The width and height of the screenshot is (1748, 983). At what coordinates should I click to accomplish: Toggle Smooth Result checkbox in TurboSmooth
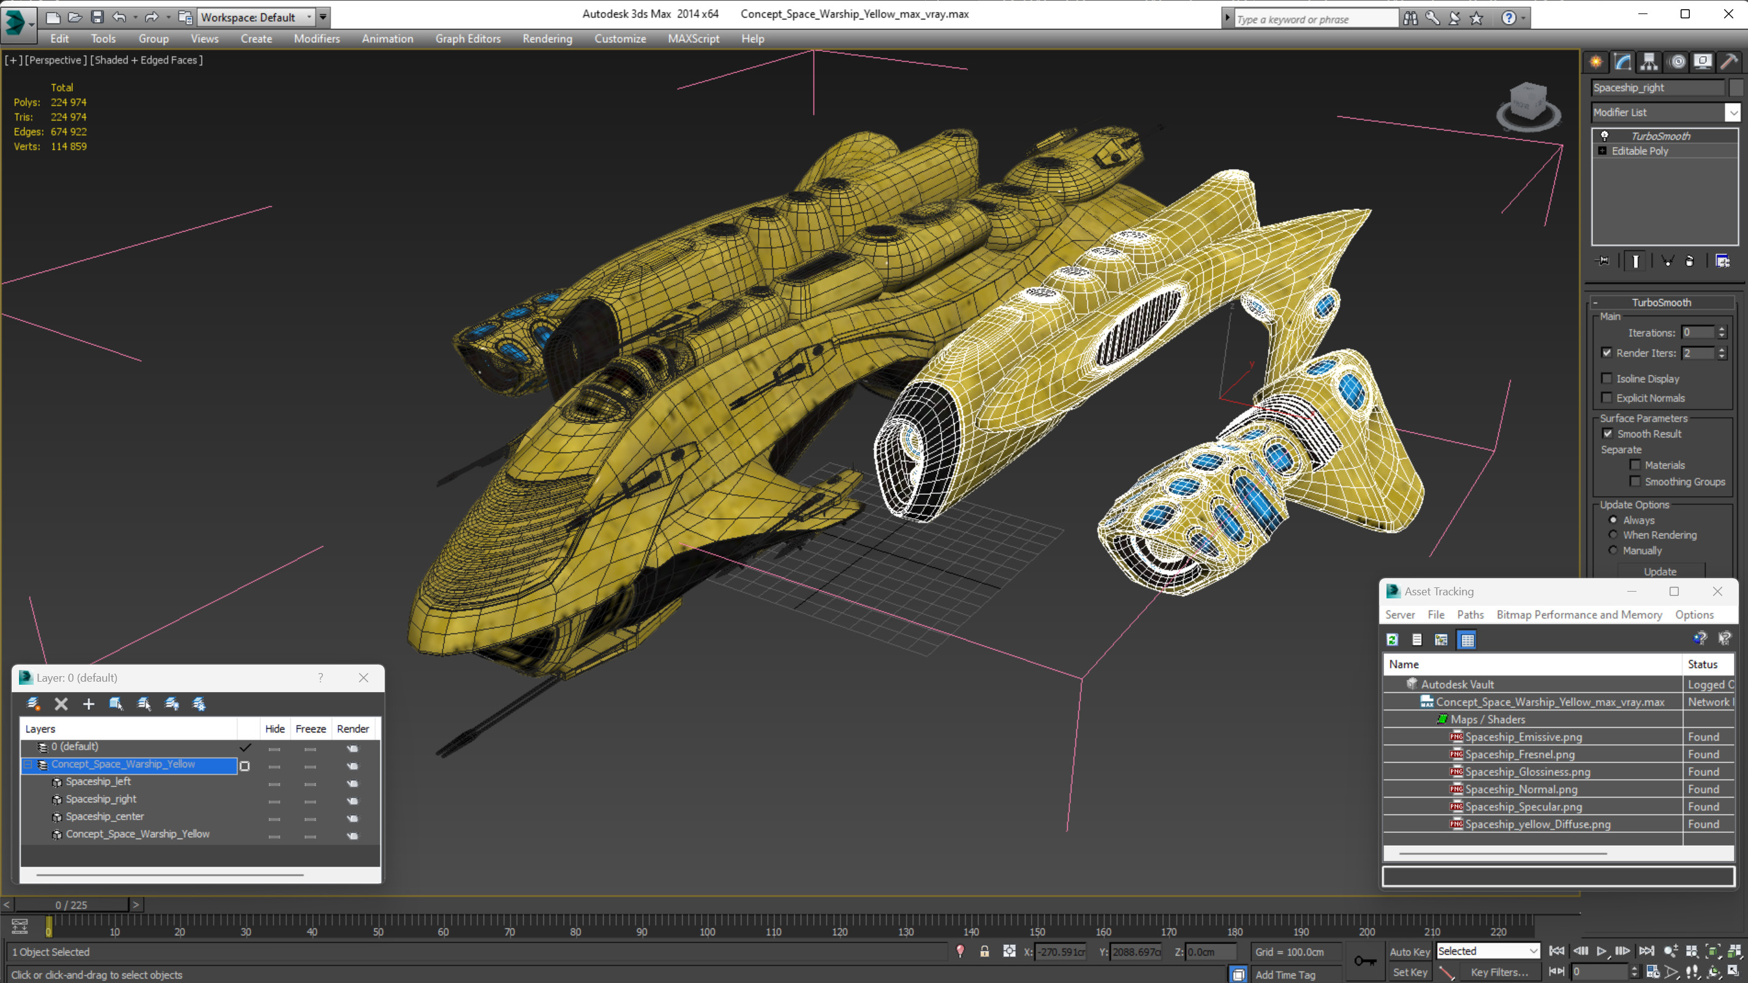pos(1608,433)
